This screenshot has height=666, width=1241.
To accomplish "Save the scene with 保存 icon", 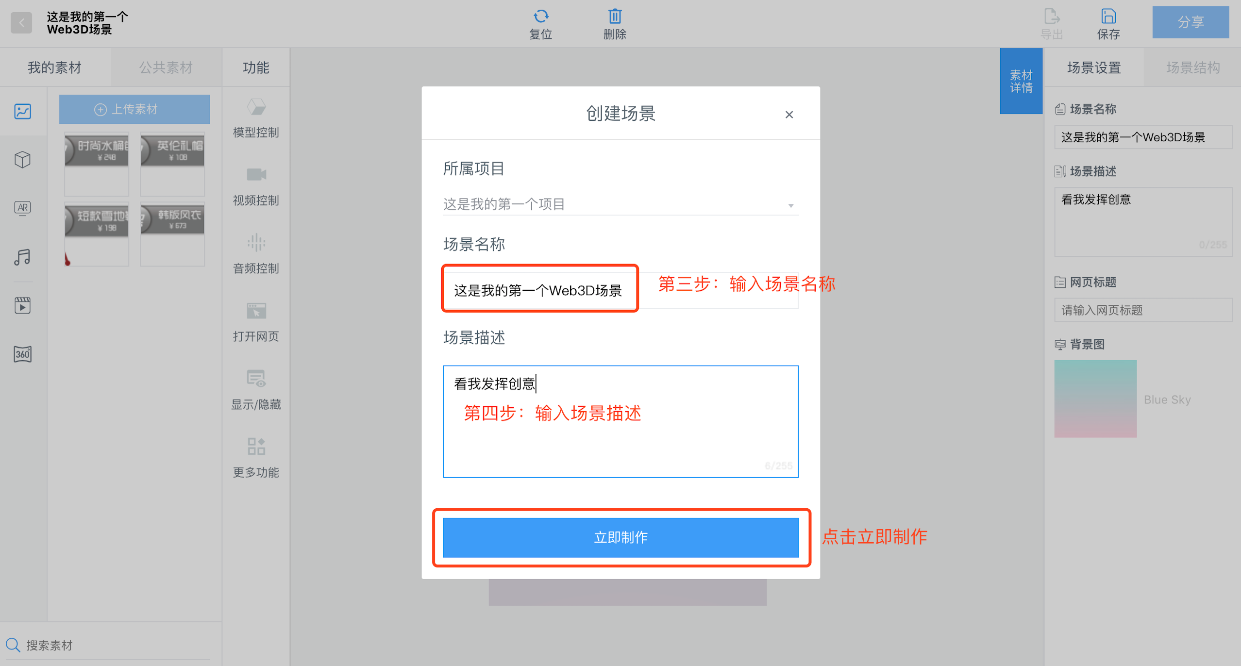I will click(x=1108, y=17).
